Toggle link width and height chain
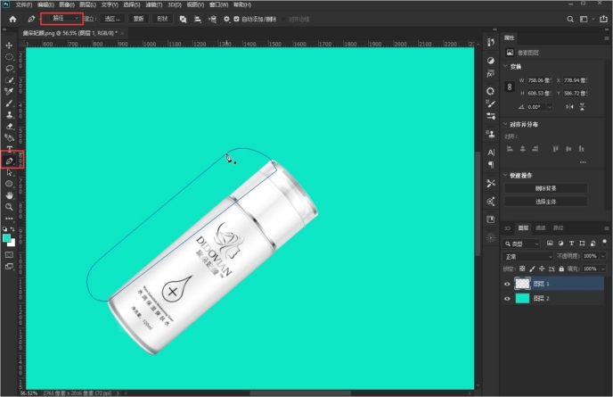The width and height of the screenshot is (613, 397). pos(510,87)
